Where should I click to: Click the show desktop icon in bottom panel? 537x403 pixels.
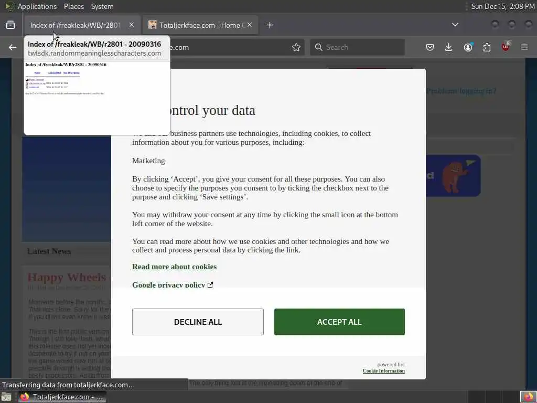pos(6,397)
